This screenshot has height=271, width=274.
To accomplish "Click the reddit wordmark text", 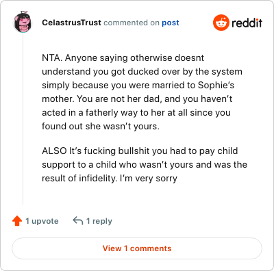I will [x=247, y=23].
